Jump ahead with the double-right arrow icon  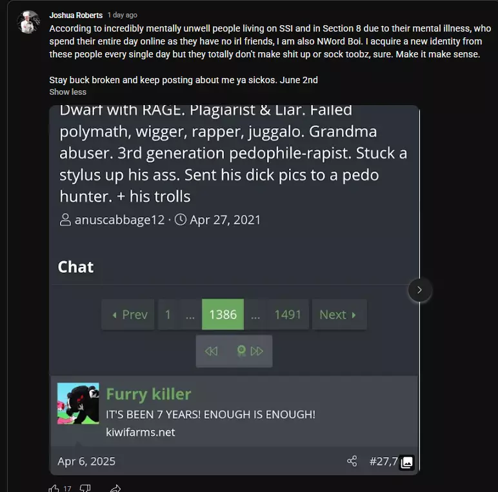(x=257, y=351)
